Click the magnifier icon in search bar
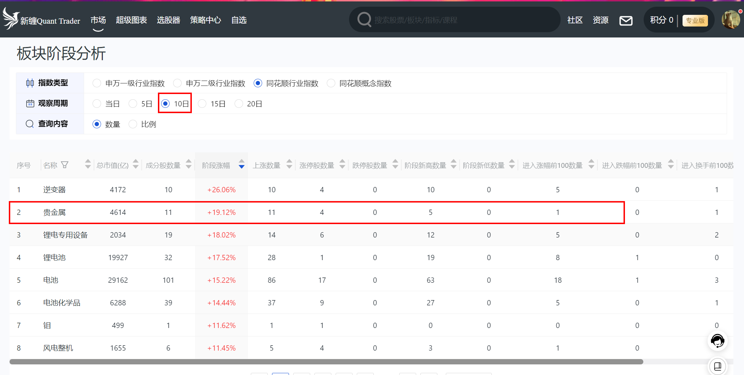This screenshot has width=744, height=375. (364, 20)
